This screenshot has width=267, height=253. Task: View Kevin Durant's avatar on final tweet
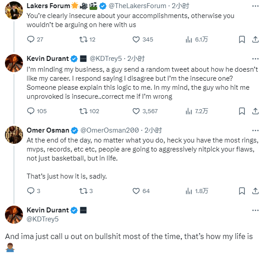14,215
